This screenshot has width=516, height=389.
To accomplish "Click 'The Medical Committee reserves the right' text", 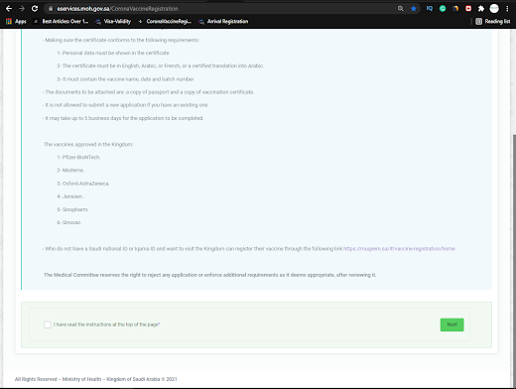I will [x=210, y=275].
